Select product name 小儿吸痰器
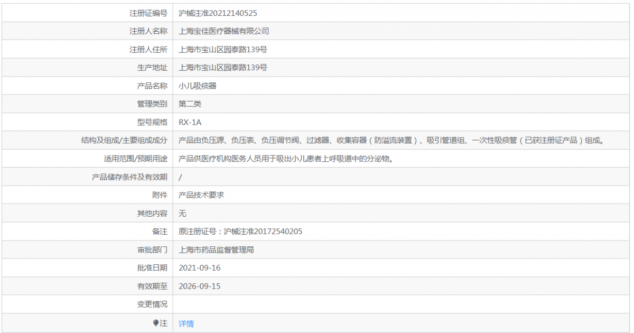 click(198, 86)
